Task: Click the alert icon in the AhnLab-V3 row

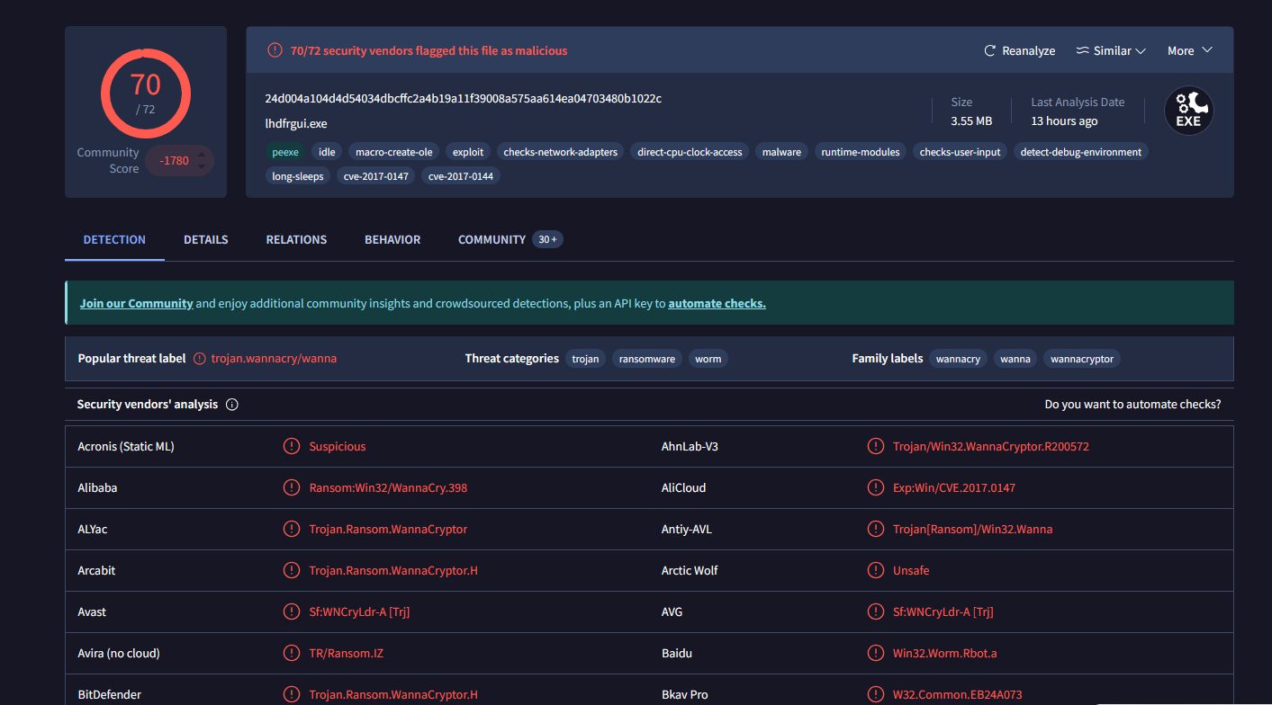Action: [x=875, y=446]
